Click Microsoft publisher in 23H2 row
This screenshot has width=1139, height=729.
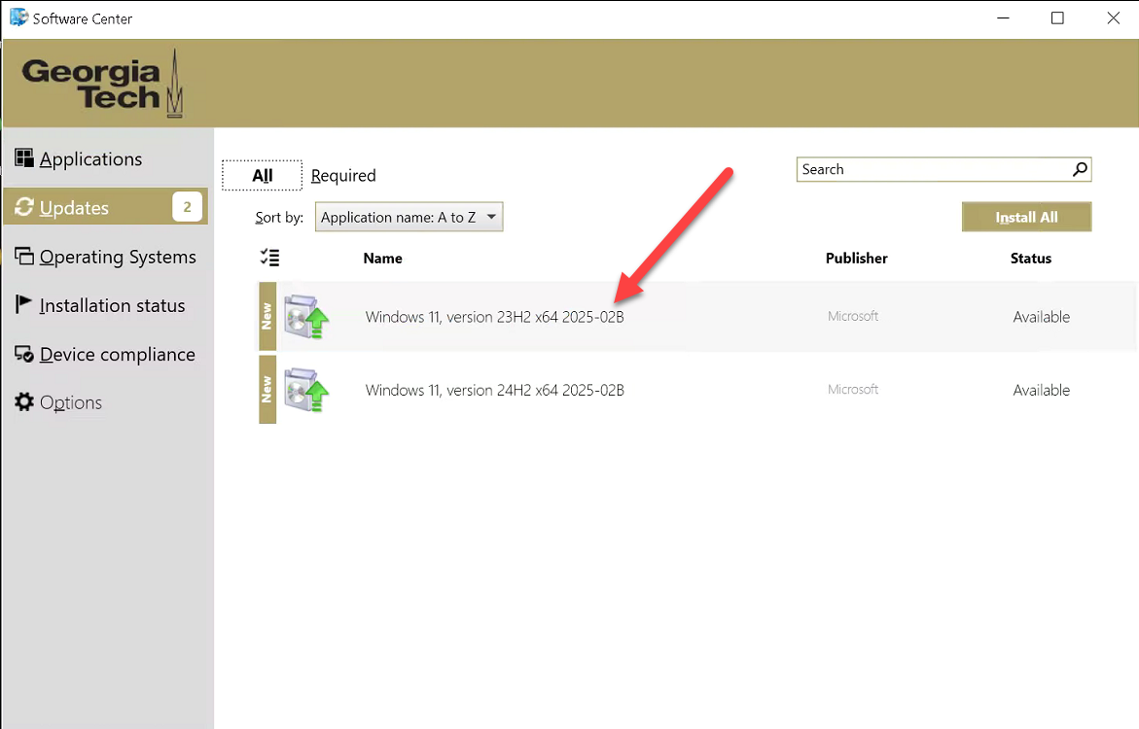tap(853, 316)
